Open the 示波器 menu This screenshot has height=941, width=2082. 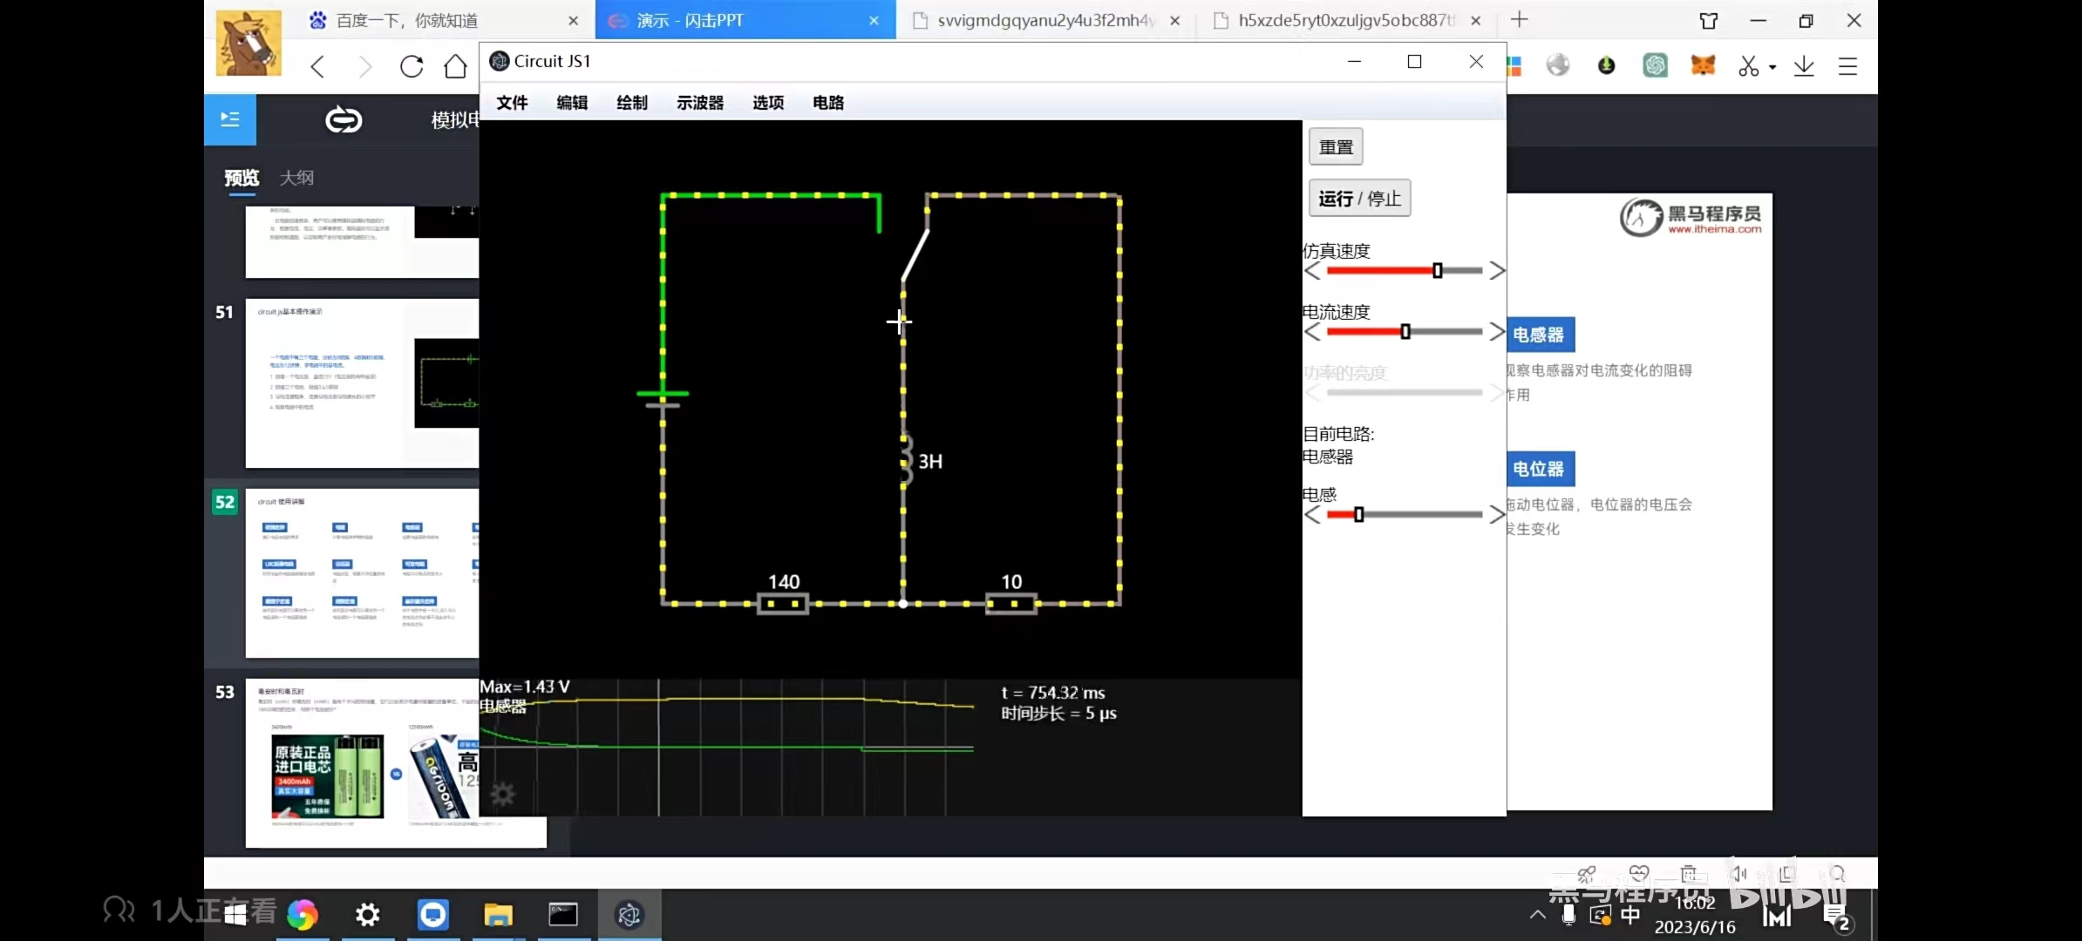click(x=699, y=103)
